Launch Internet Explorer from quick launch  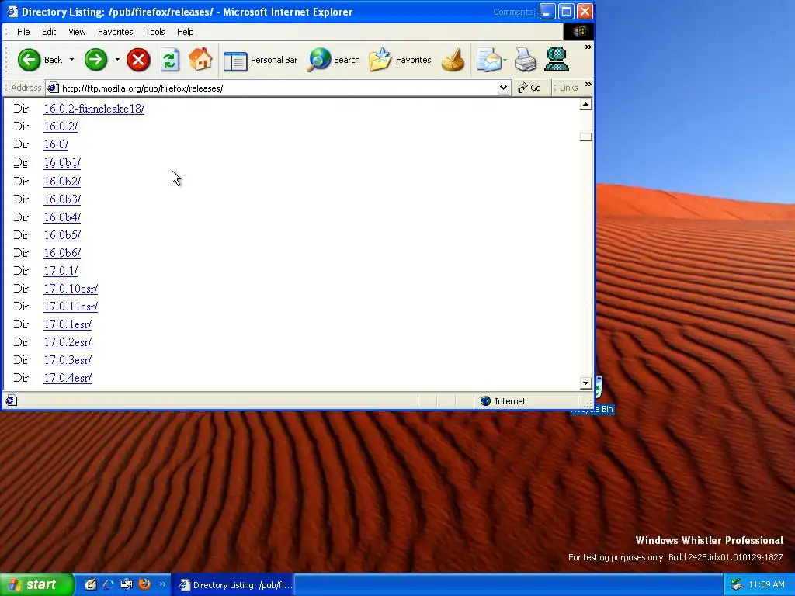click(x=108, y=584)
